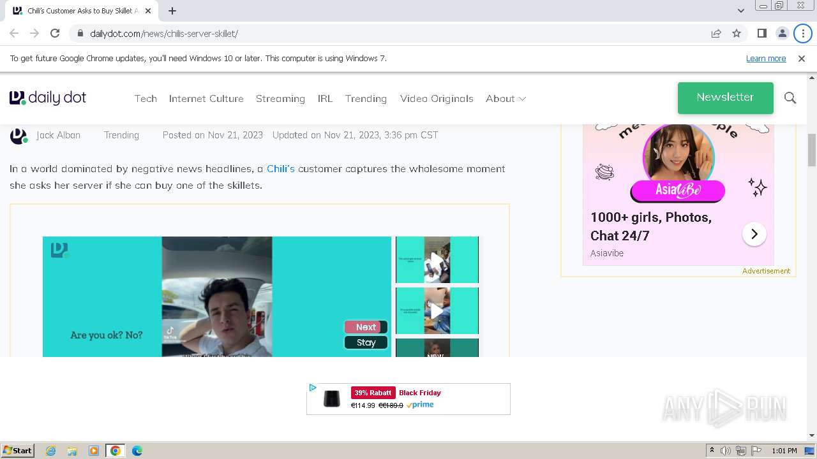Open the Video Originals section

pyautogui.click(x=437, y=98)
